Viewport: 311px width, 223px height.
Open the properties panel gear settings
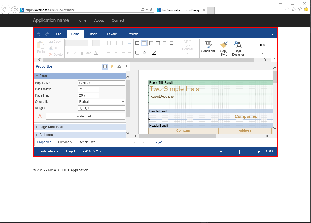(x=119, y=67)
